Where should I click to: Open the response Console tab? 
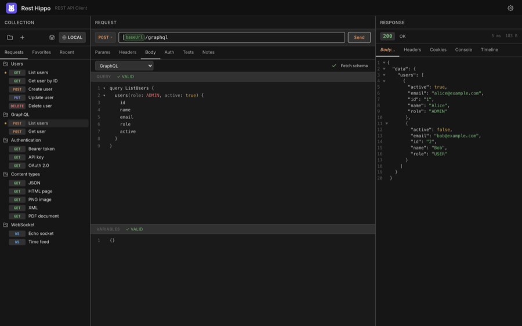[x=463, y=50]
